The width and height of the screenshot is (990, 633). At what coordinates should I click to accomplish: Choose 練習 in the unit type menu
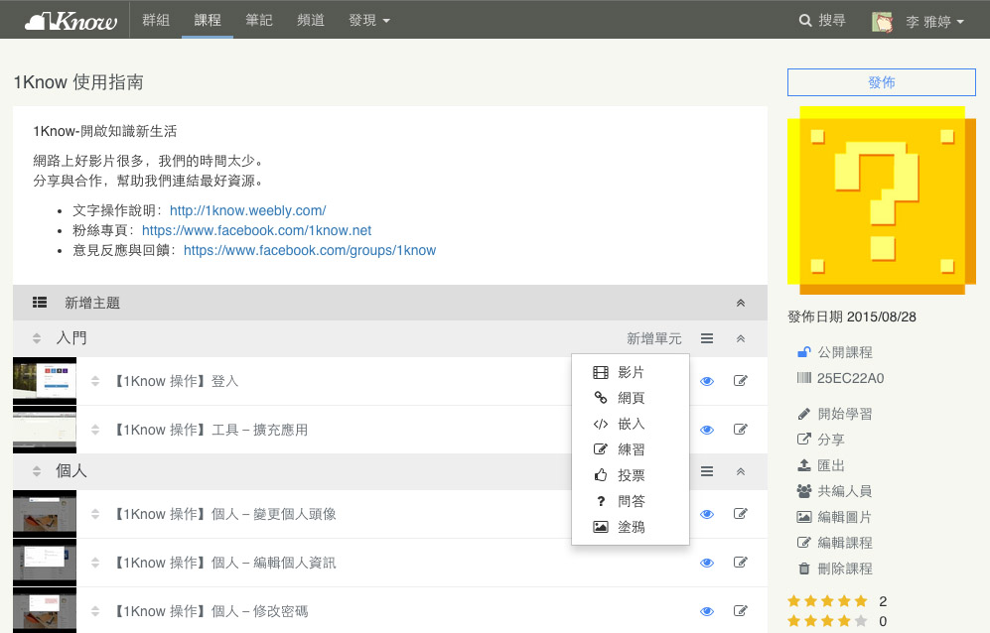coord(631,449)
